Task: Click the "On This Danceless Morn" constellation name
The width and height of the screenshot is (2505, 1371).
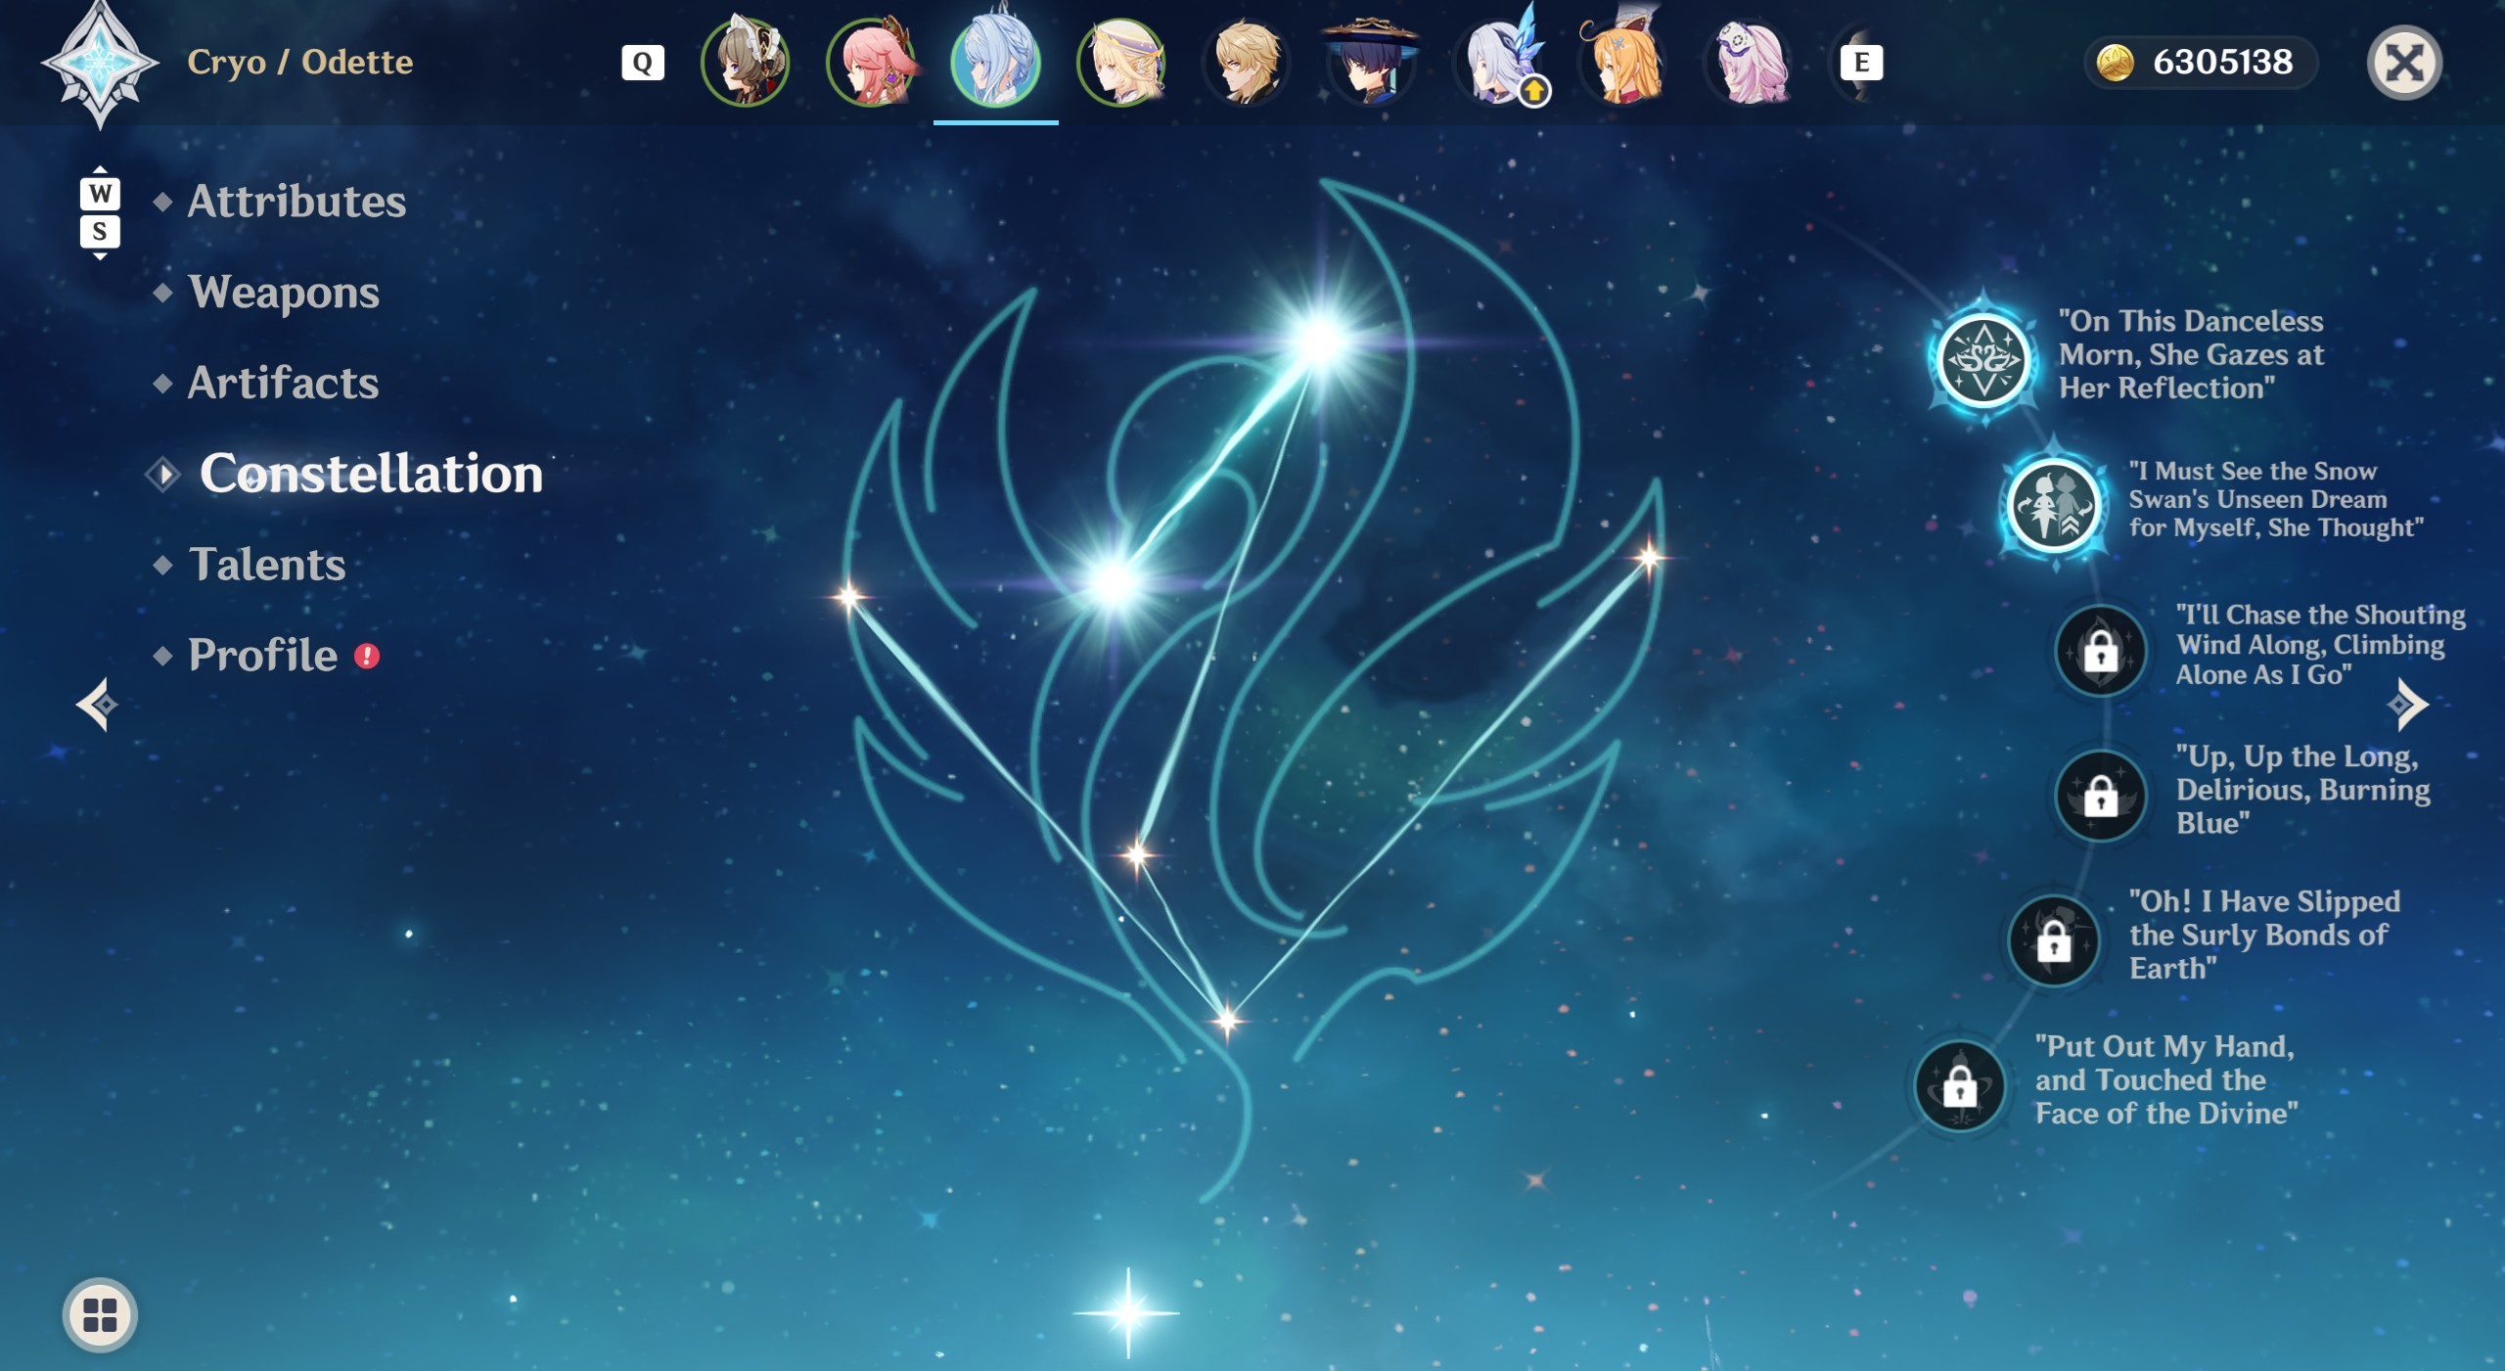Action: click(x=2191, y=354)
